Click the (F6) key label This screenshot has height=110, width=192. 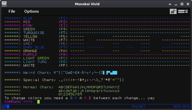(x=63, y=36)
